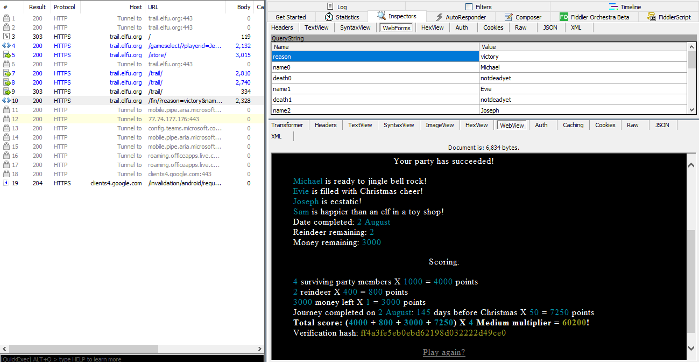The width and height of the screenshot is (699, 362).
Task: Click the green arrow icon of session 7
Action: pos(7,73)
